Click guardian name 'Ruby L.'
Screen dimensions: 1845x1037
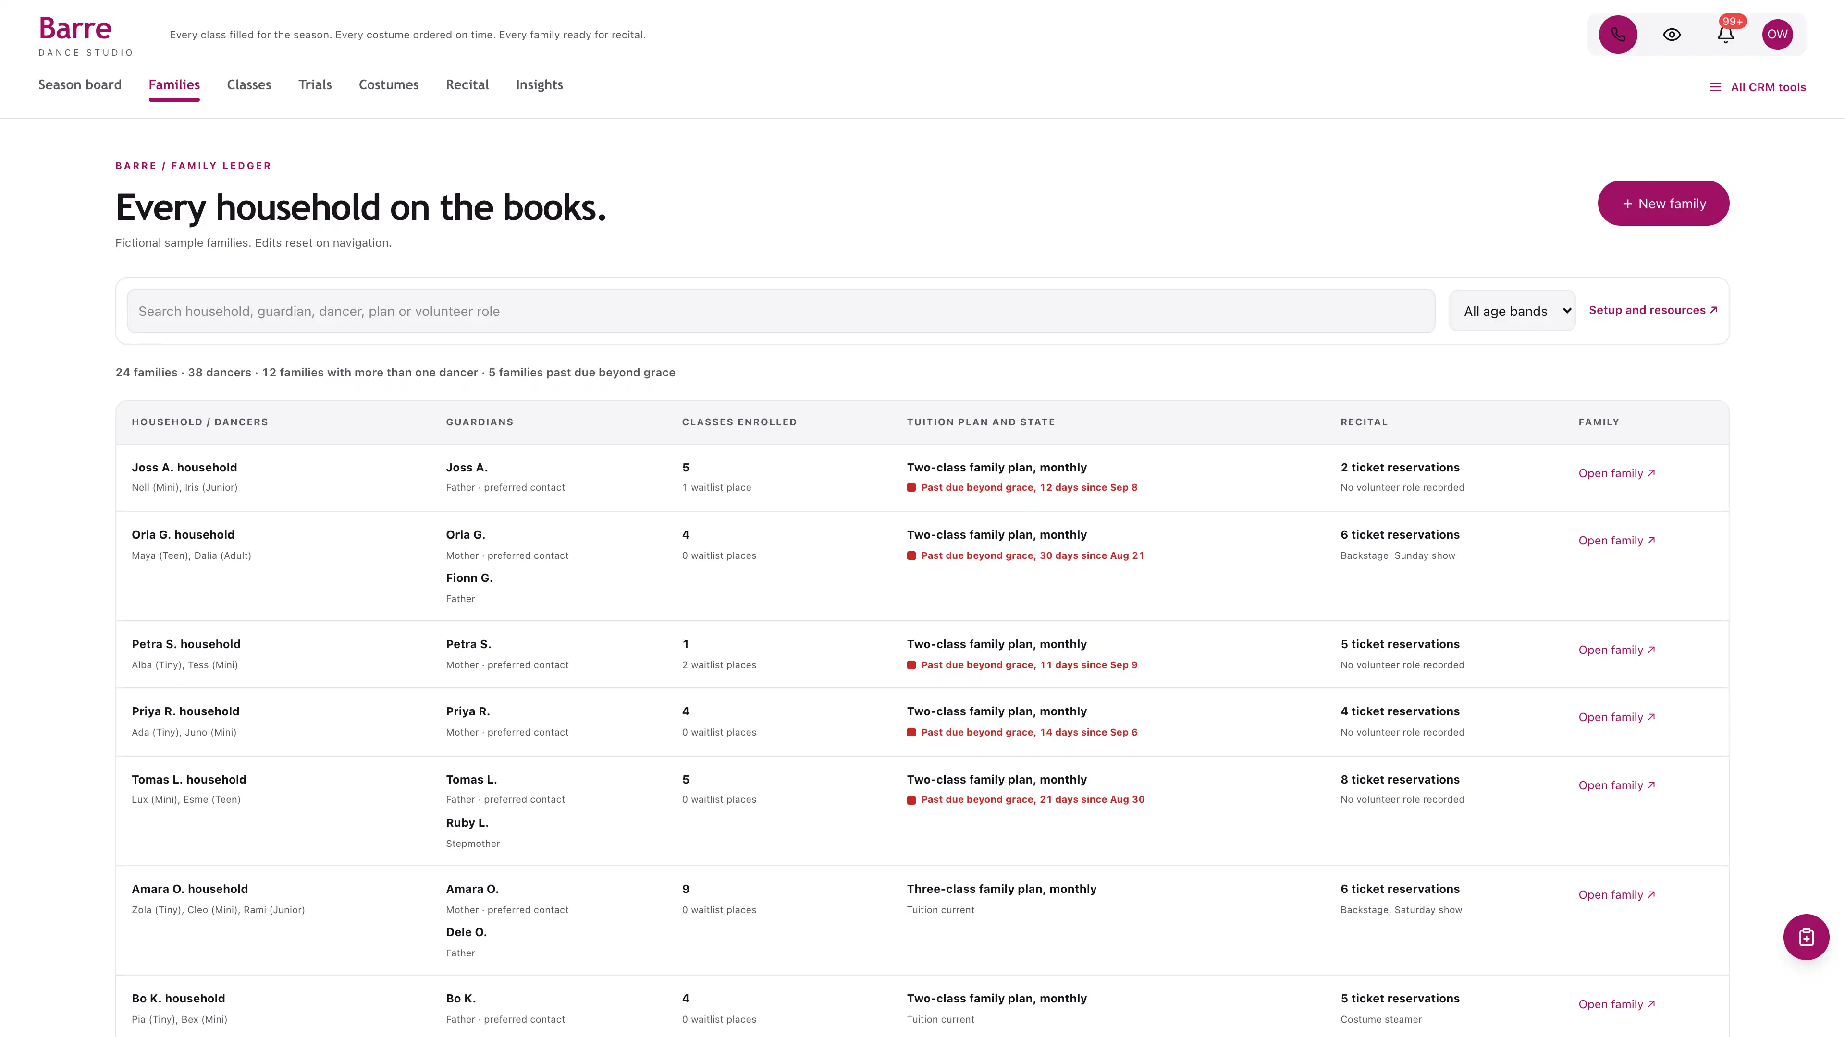(x=467, y=823)
